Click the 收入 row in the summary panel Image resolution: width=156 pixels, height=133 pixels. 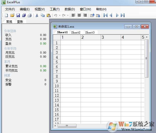pos(26,35)
